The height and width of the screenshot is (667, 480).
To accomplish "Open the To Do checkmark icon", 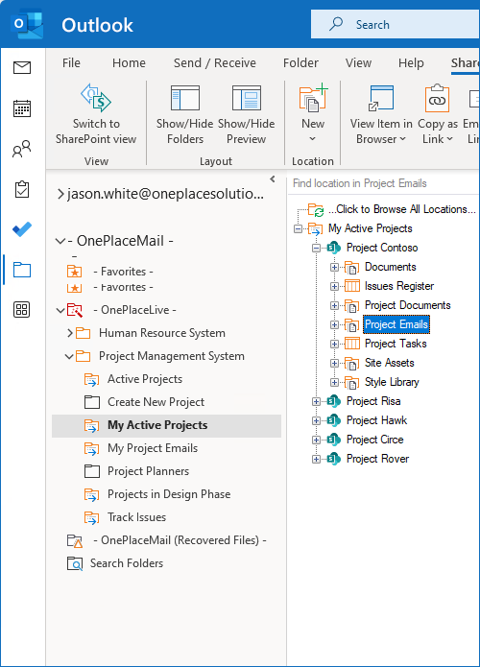I will 22,229.
